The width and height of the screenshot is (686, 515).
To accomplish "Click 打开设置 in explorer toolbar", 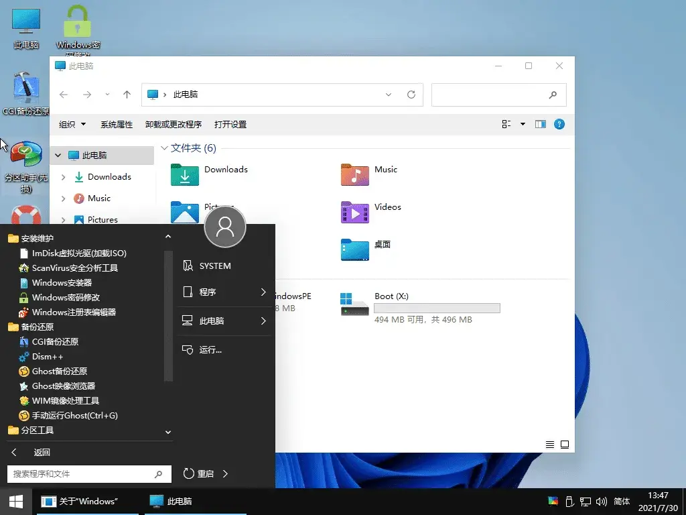I will (x=230, y=125).
